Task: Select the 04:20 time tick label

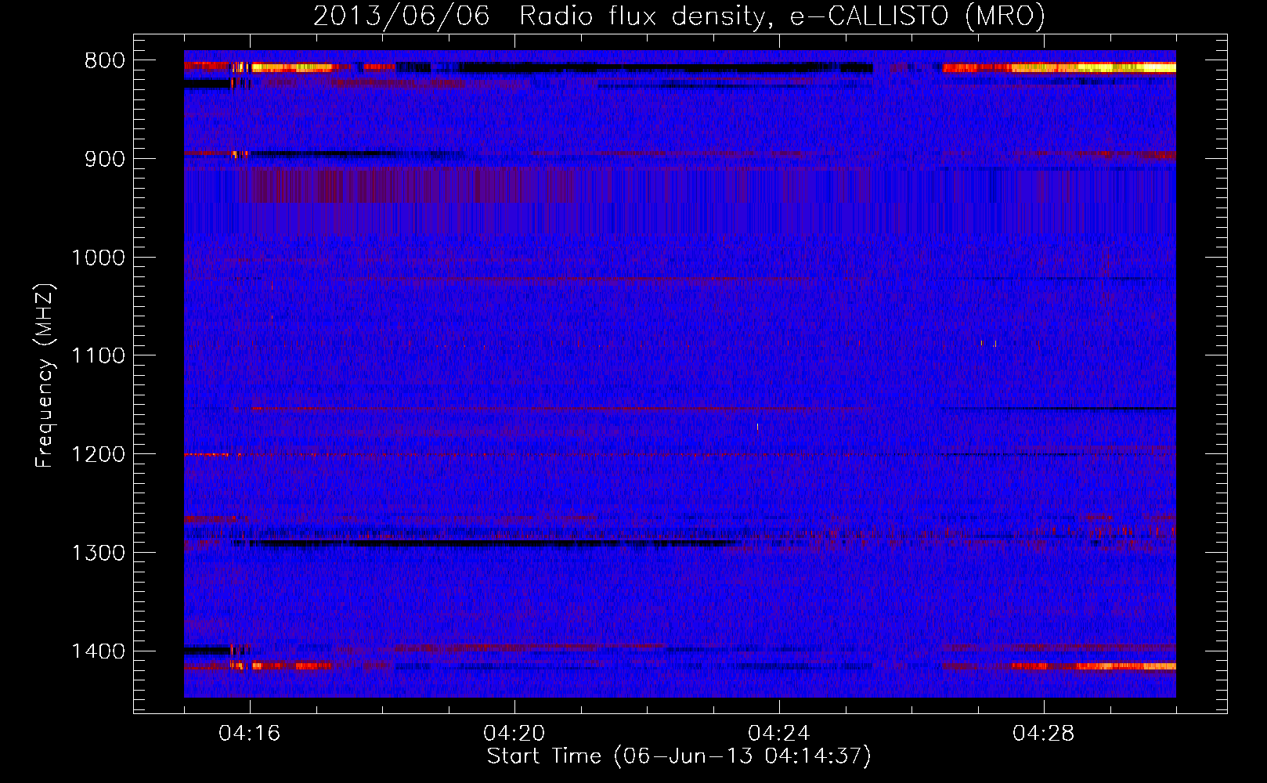Action: point(514,734)
